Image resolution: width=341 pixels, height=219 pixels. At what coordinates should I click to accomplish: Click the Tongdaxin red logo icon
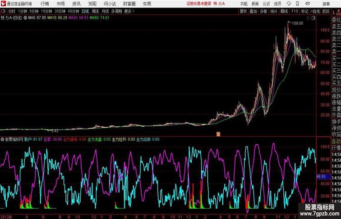point(3,4)
